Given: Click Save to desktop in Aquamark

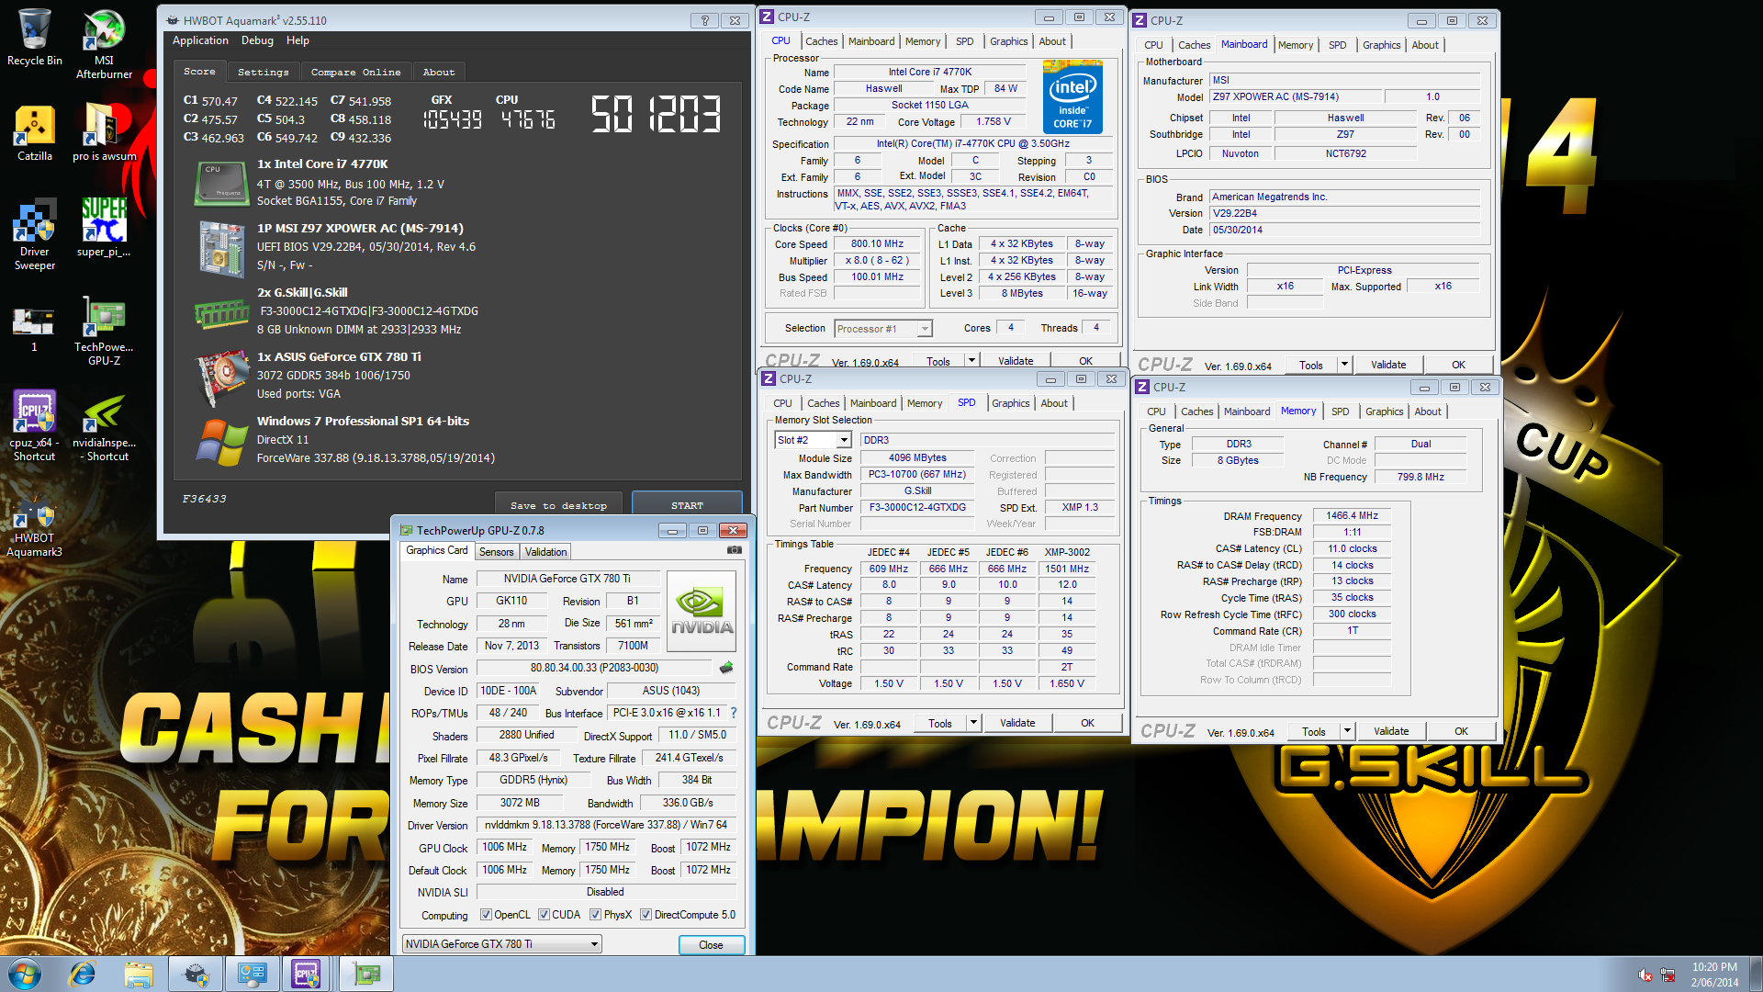Looking at the screenshot, I should (x=558, y=505).
